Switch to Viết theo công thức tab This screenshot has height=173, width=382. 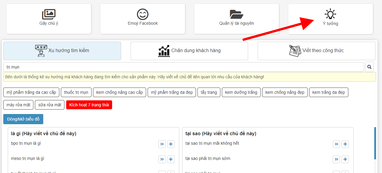coord(316,51)
